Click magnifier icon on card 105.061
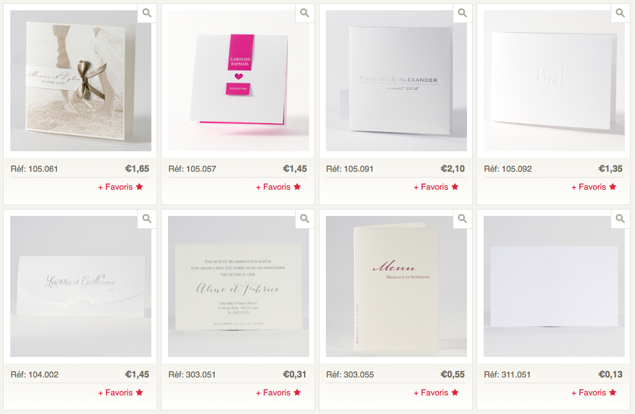 click(147, 13)
